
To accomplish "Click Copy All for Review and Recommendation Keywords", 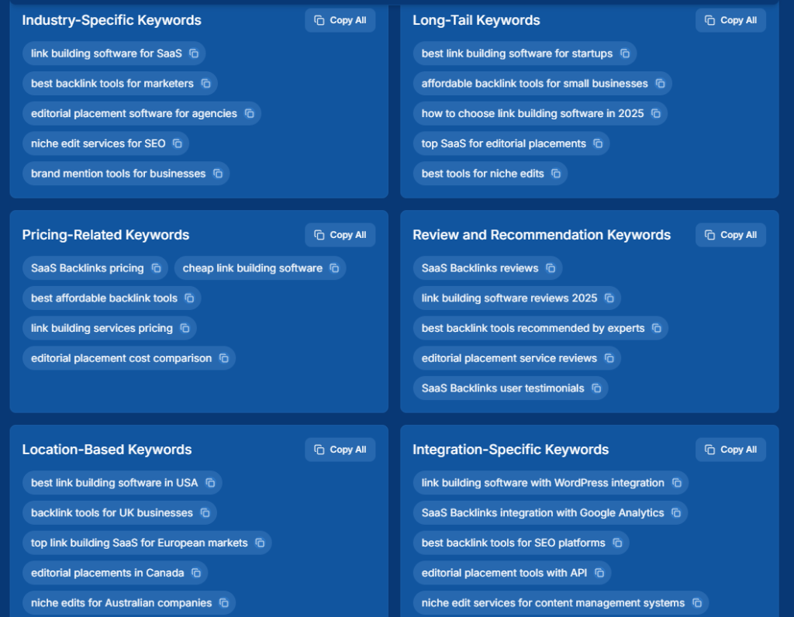I will (730, 235).
